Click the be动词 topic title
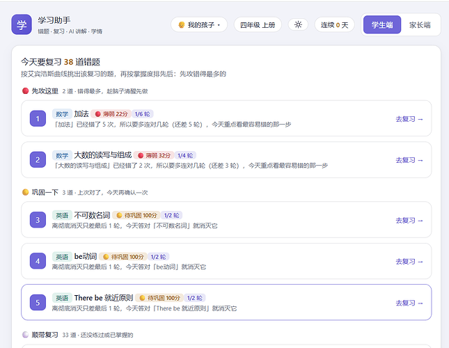This screenshot has width=449, height=348. pos(86,256)
